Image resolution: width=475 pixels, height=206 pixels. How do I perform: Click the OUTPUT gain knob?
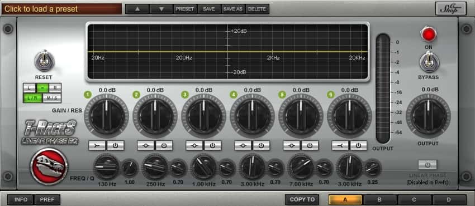tap(428, 116)
